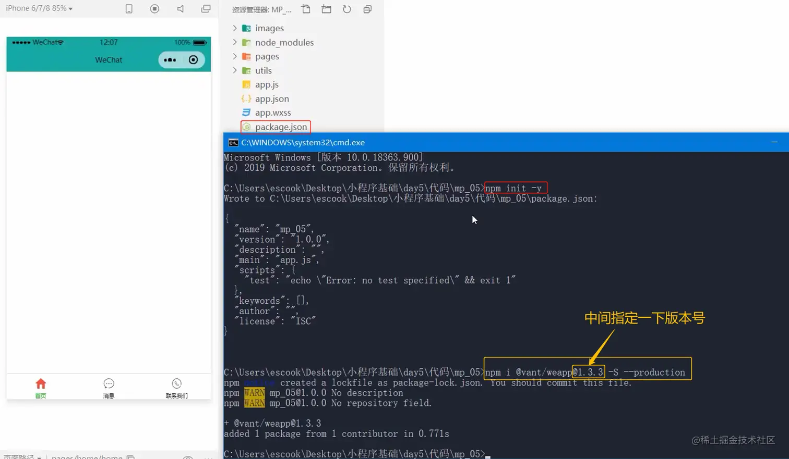Click the 'npm init -y' command text

click(x=513, y=188)
